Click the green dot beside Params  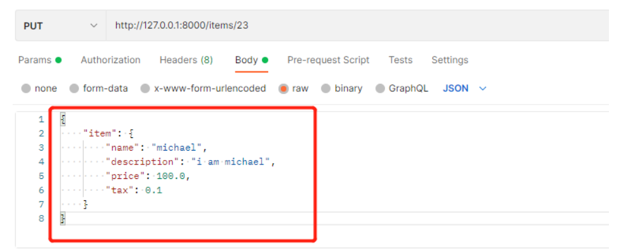(59, 60)
